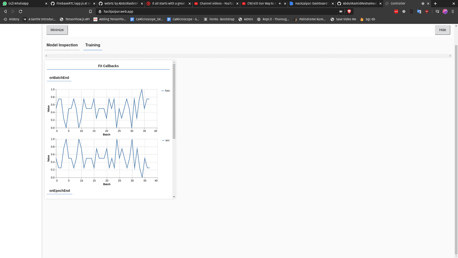Open the React DevTools extension icon
The height and width of the screenshot is (258, 458).
click(404, 11)
